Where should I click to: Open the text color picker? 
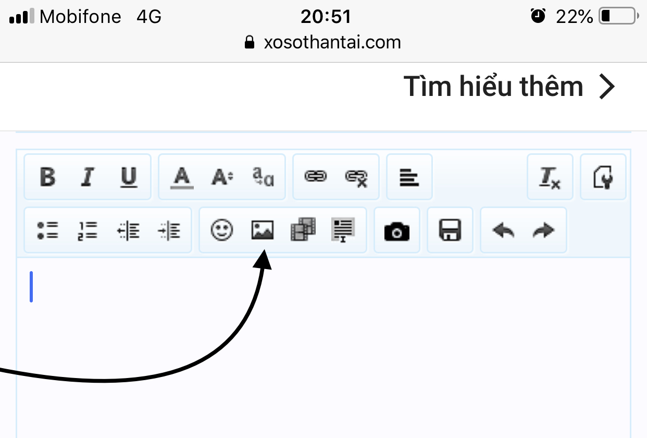click(x=181, y=177)
